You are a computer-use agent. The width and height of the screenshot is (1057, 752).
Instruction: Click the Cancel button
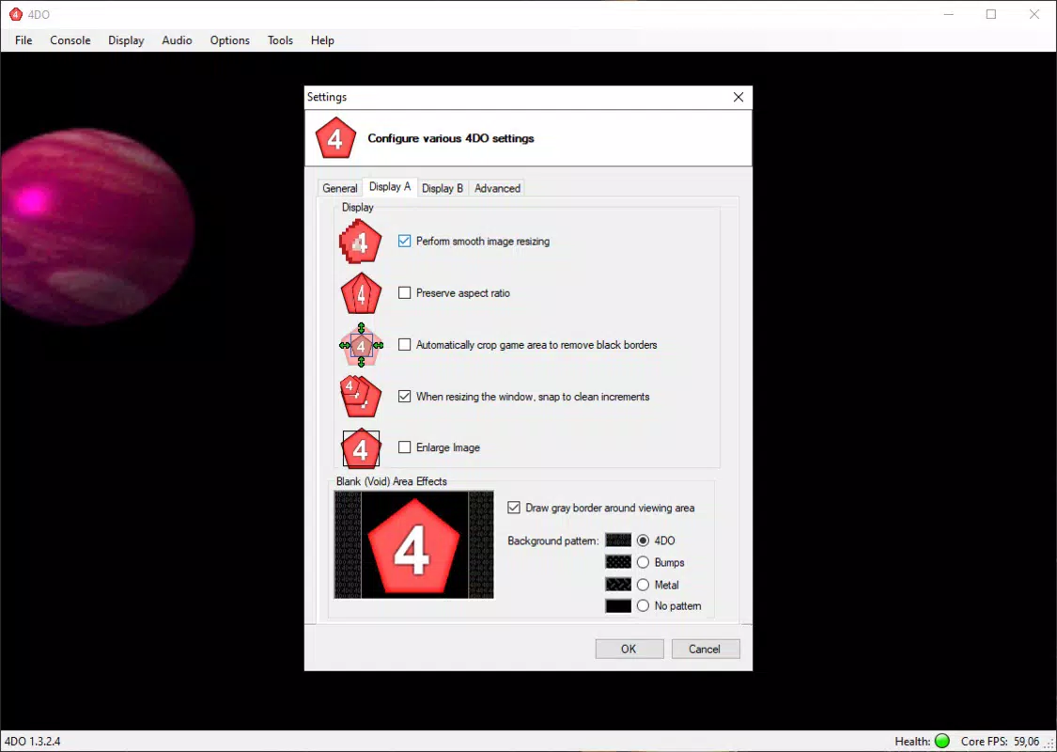(x=705, y=649)
